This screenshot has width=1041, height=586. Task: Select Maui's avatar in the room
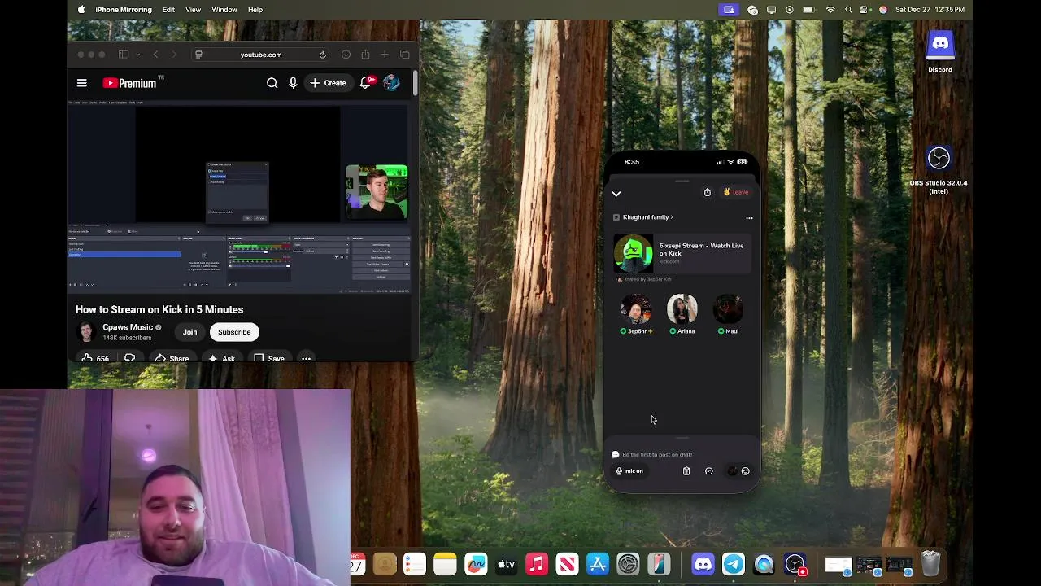coord(728,310)
